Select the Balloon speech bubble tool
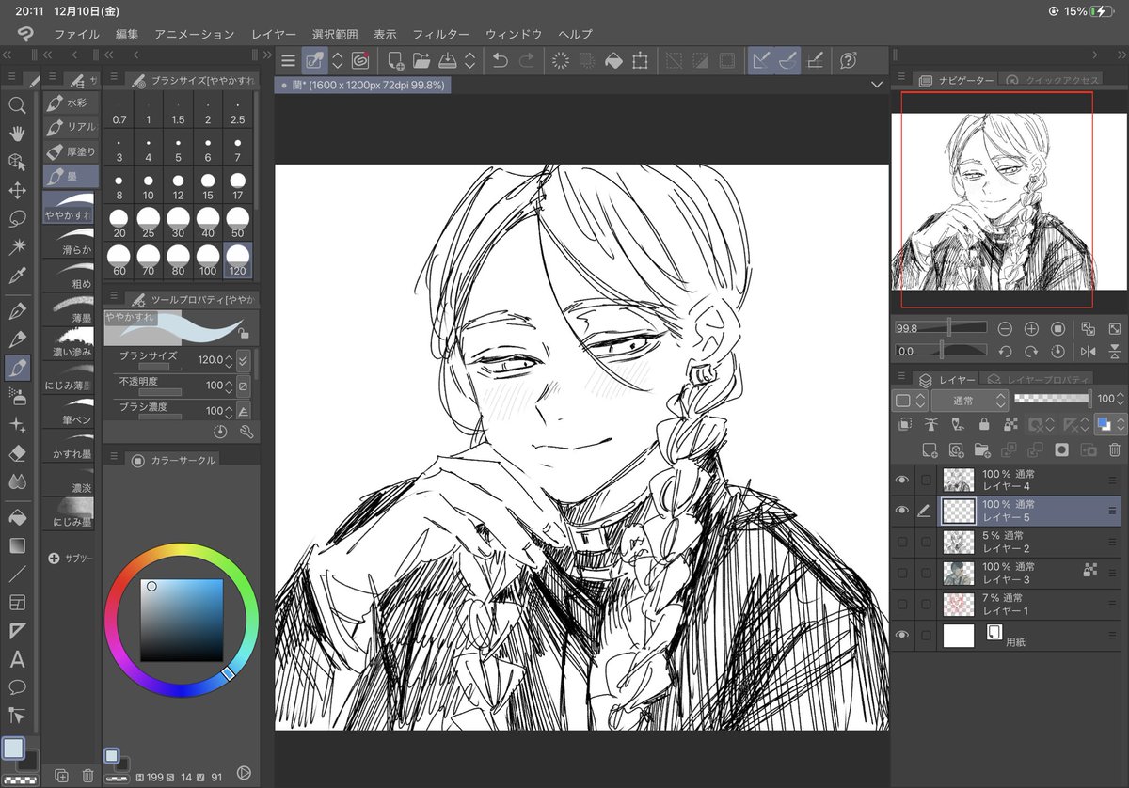The height and width of the screenshot is (788, 1129). pyautogui.click(x=17, y=686)
